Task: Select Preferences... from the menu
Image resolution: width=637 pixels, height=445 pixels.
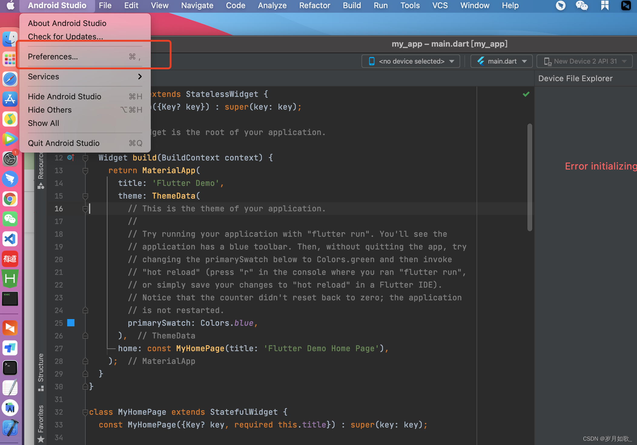Action: (53, 57)
